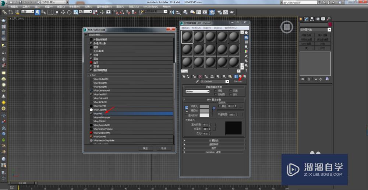Viewport: 368px width, 190px height.
Task: Enable the 面贴图 face map checkbox
Action: pyautogui.click(x=216, y=94)
